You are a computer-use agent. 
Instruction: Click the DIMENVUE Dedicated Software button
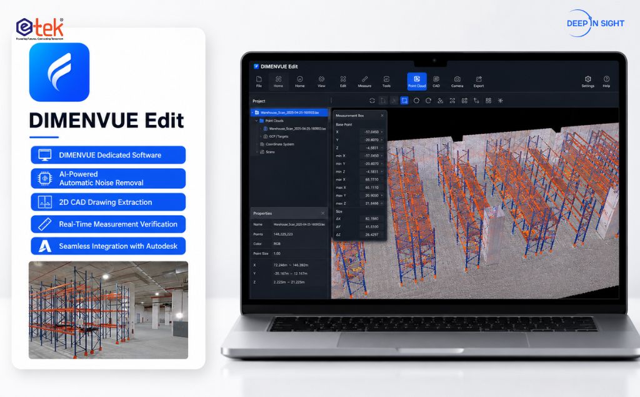108,155
